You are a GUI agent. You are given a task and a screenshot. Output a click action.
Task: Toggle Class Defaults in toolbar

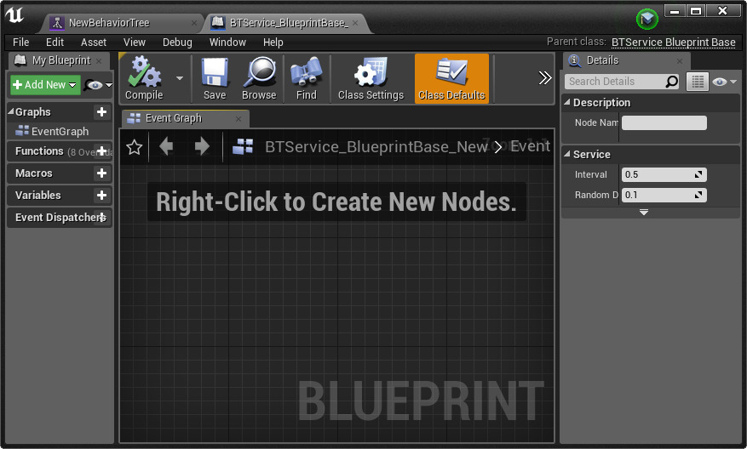click(451, 78)
